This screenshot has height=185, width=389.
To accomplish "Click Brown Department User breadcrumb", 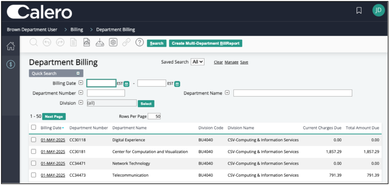I will click(x=32, y=30).
